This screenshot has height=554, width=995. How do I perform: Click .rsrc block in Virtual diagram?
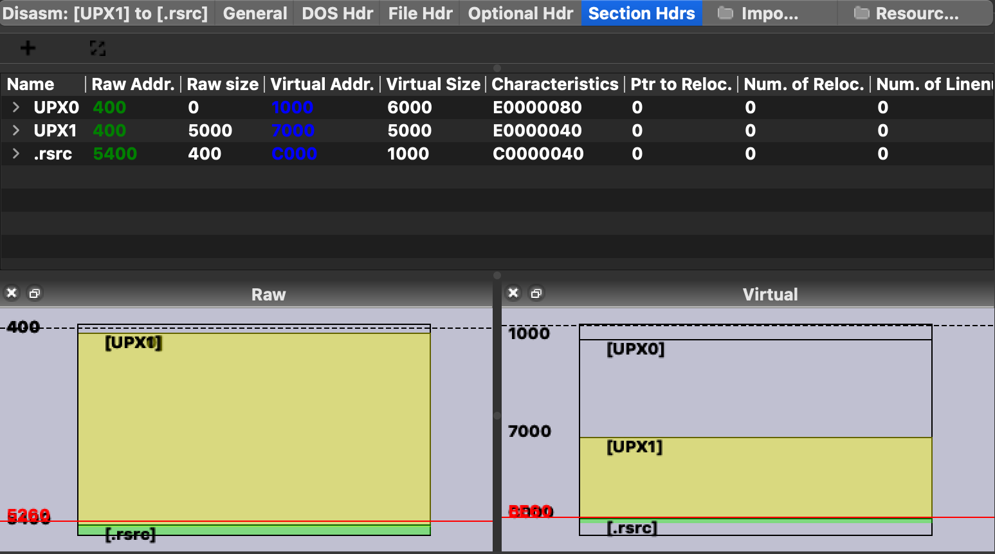tap(756, 528)
